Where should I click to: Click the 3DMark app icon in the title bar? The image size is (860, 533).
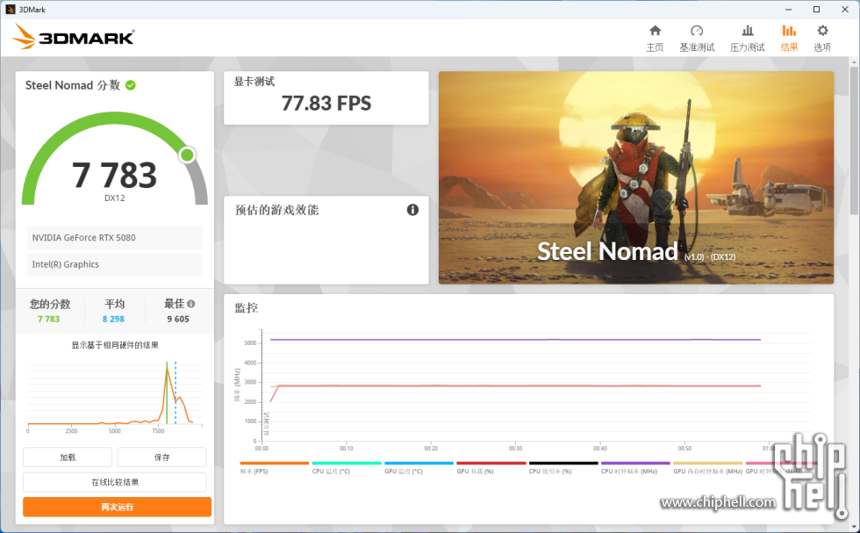[x=10, y=10]
